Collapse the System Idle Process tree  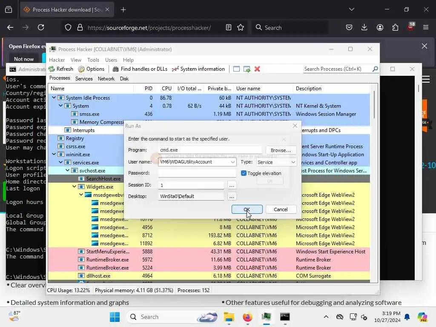pos(54,98)
